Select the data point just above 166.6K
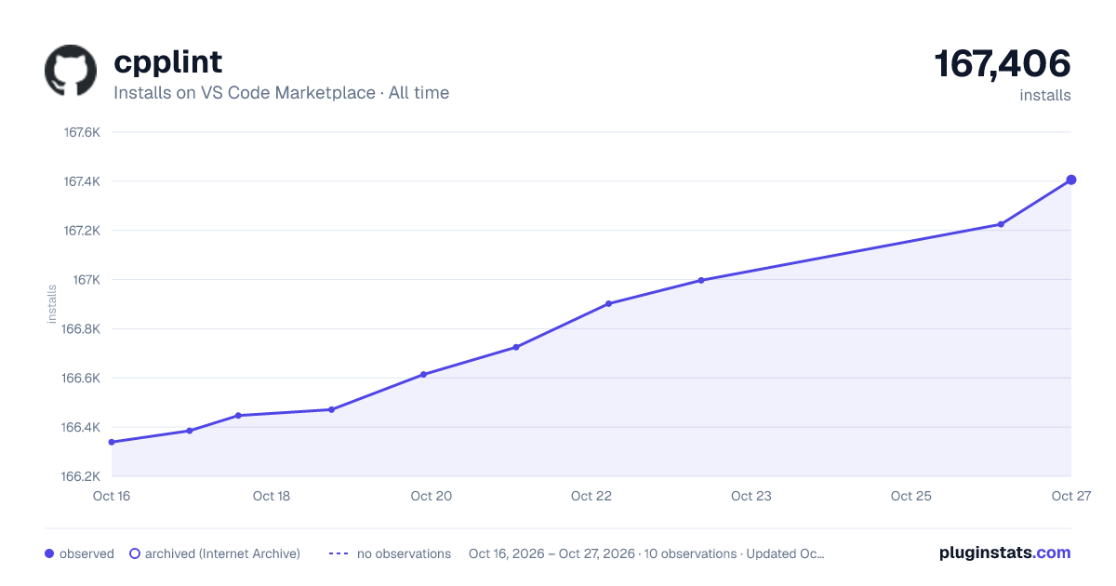 coord(423,374)
